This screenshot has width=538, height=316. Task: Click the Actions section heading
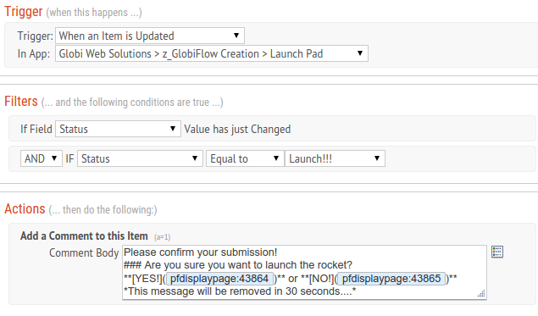point(25,209)
